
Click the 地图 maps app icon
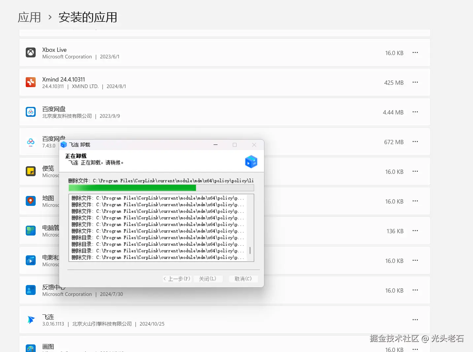[31, 201]
